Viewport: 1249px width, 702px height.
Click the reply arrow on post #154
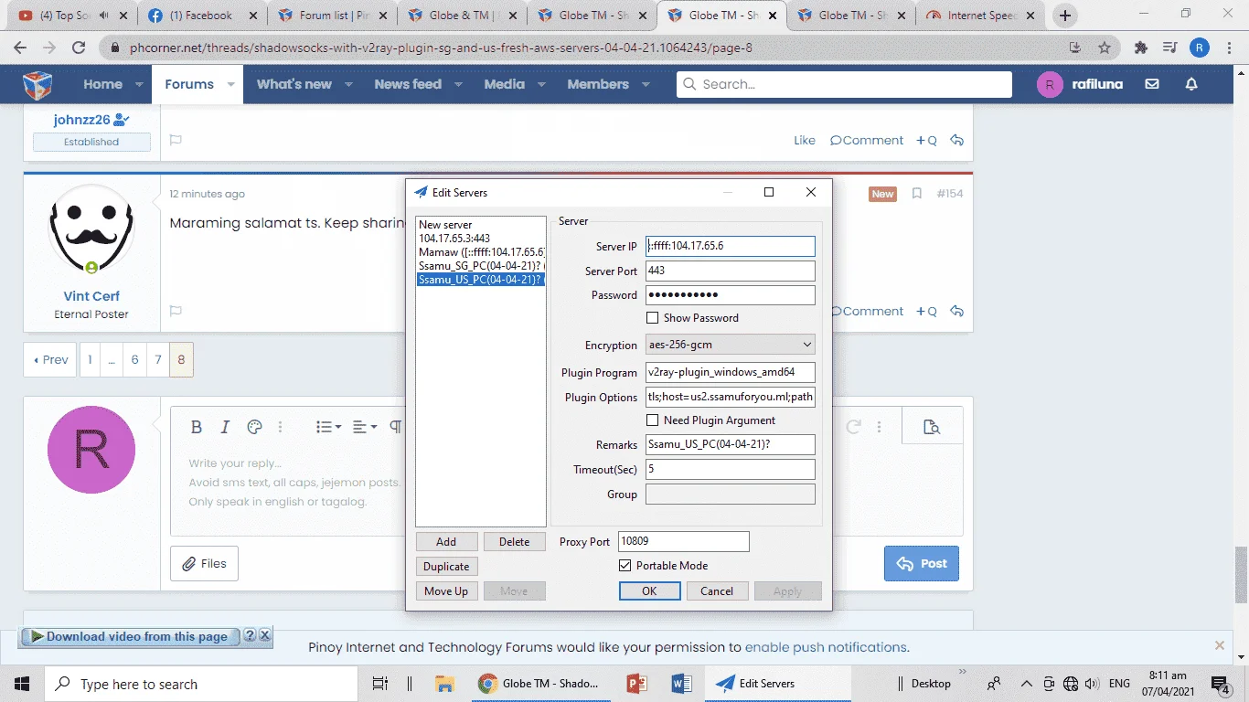coord(957,311)
